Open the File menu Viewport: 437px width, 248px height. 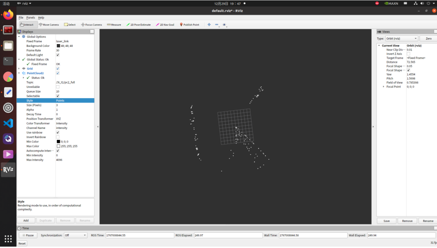pyautogui.click(x=21, y=18)
